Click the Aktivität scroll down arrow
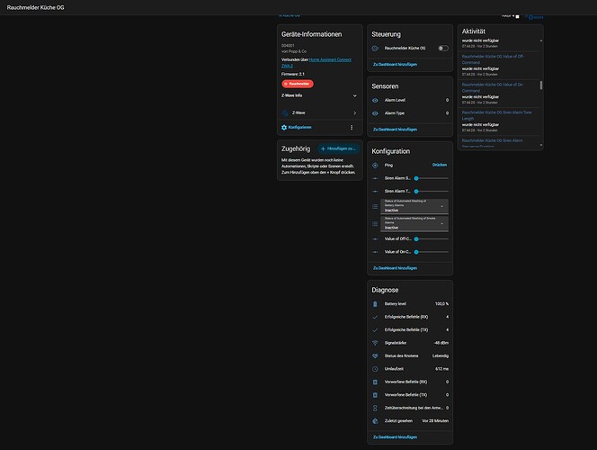Viewport: 597px width, 450px height. pyautogui.click(x=541, y=145)
